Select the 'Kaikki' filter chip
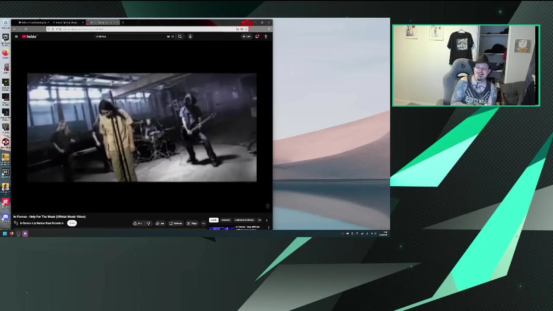Image resolution: width=553 pixels, height=311 pixels. click(214, 220)
